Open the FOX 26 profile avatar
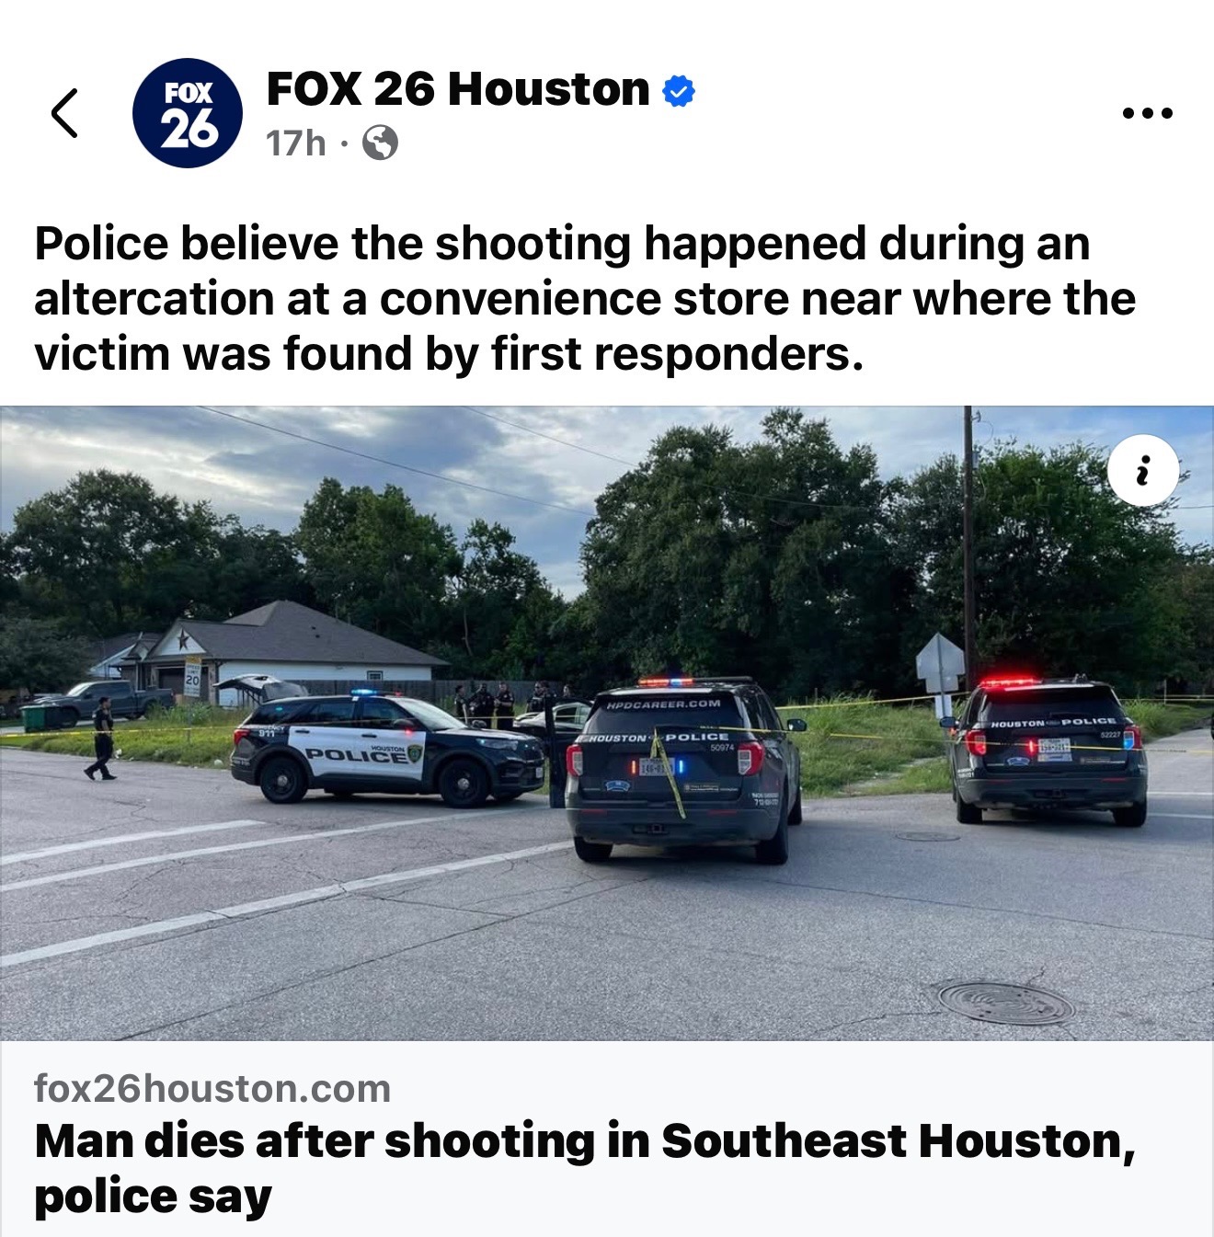Screen dimensions: 1214x1237 tap(188, 113)
